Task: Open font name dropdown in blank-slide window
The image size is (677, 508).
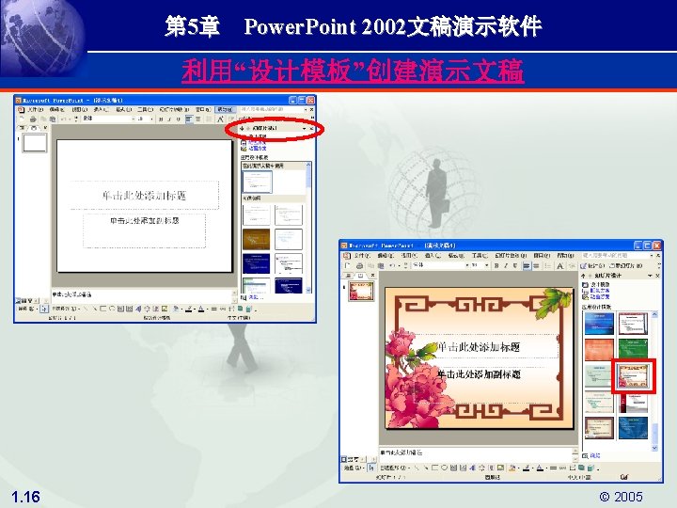Action: (x=134, y=119)
